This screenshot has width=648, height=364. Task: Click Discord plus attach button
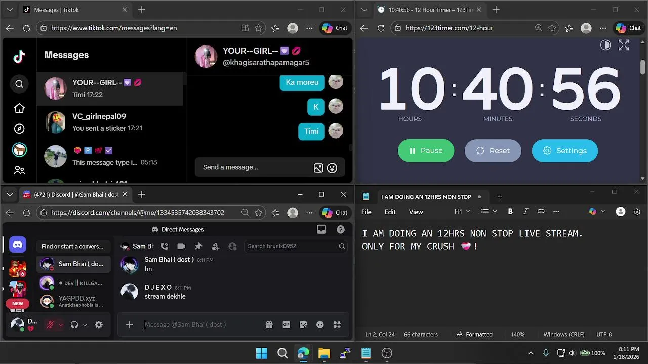click(x=130, y=325)
